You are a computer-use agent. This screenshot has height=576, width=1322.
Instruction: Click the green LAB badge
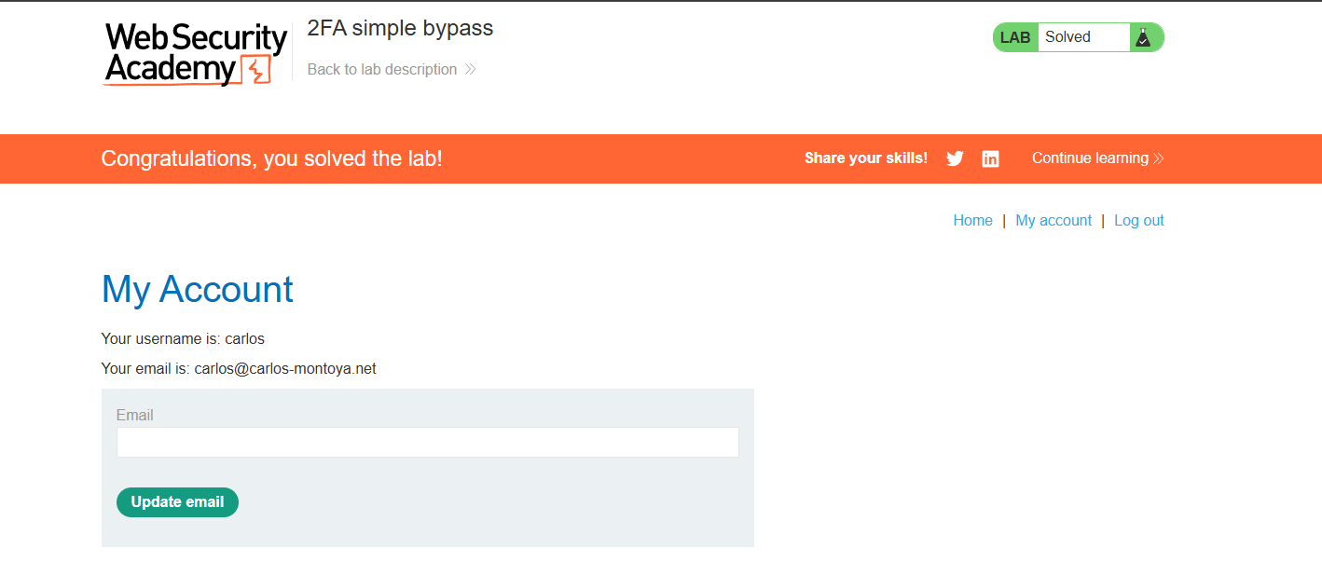click(1015, 37)
